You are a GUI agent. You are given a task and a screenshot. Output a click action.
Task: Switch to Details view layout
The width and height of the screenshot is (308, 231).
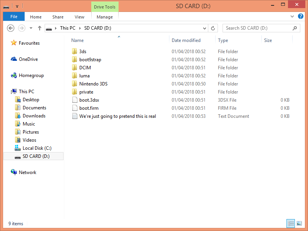pos(291,223)
